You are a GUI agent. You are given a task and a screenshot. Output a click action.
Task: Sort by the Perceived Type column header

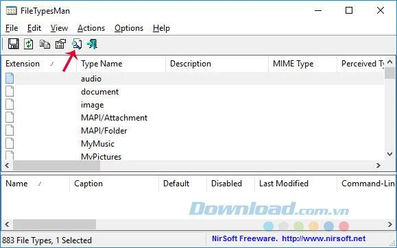point(361,64)
